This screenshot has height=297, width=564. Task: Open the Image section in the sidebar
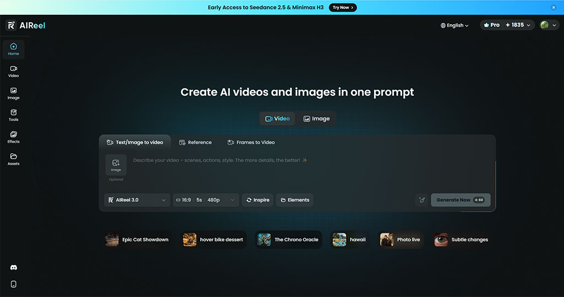(x=13, y=94)
